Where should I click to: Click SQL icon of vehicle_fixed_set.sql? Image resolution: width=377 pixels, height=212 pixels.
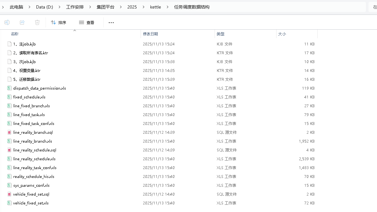(9, 194)
